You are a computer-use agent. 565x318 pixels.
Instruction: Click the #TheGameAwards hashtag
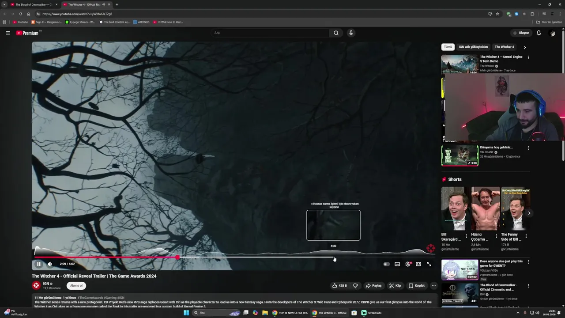click(x=90, y=298)
